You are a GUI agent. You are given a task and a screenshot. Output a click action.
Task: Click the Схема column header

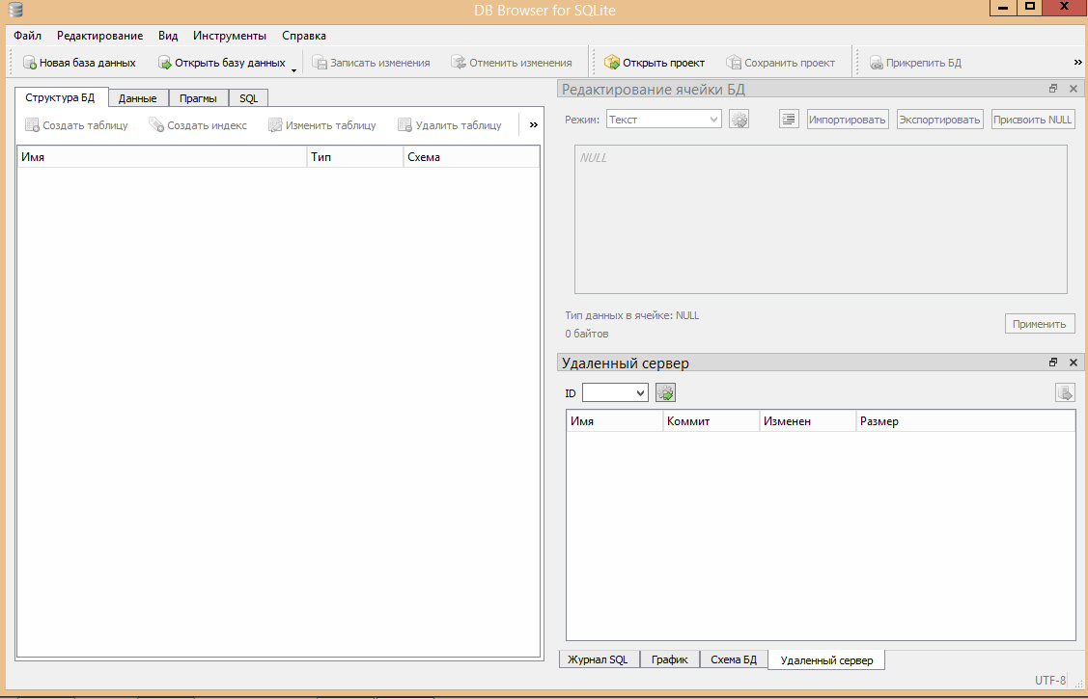(x=471, y=157)
